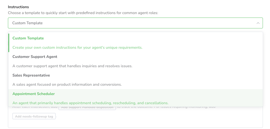Pick the Sales Representative template

[136, 80]
